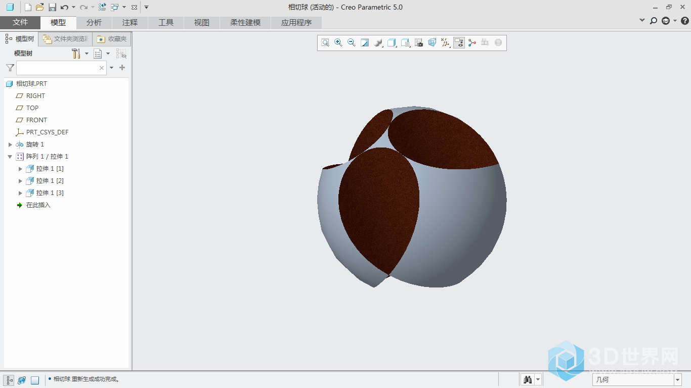
Task: Click the zoom out icon
Action: (352, 43)
